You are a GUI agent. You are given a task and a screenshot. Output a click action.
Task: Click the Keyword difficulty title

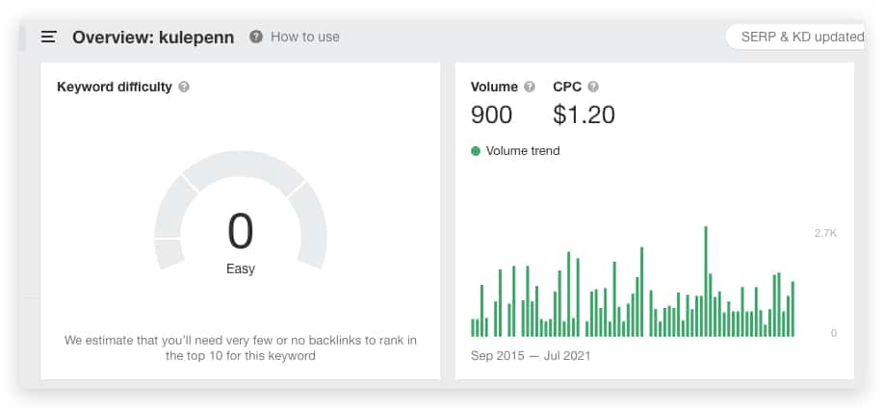click(x=115, y=87)
